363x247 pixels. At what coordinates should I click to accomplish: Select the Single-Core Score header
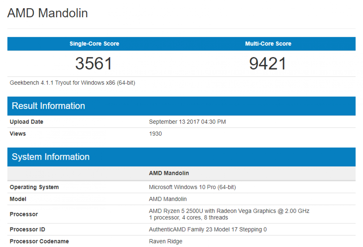(x=94, y=44)
